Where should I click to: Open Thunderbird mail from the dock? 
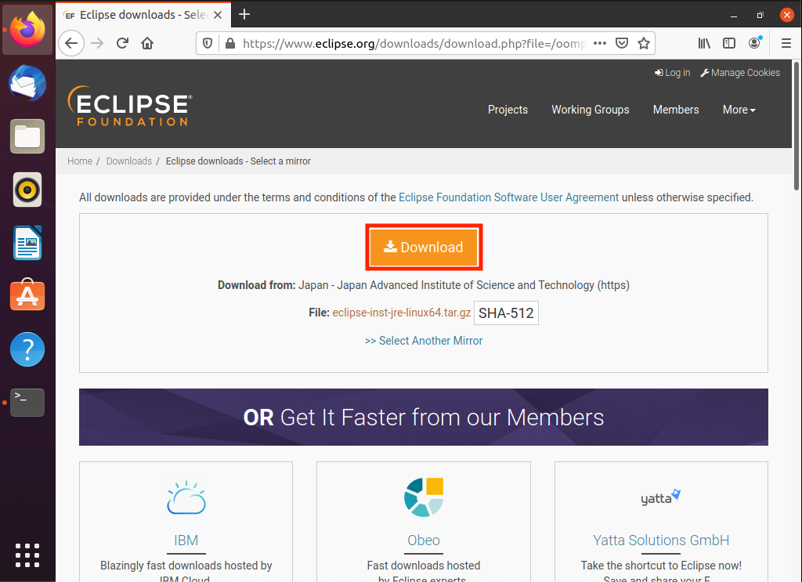tap(27, 83)
